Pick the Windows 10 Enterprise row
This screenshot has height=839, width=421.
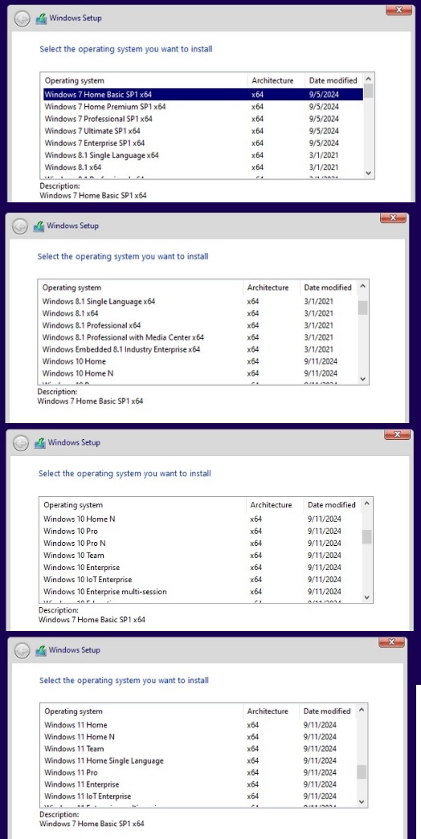202,567
